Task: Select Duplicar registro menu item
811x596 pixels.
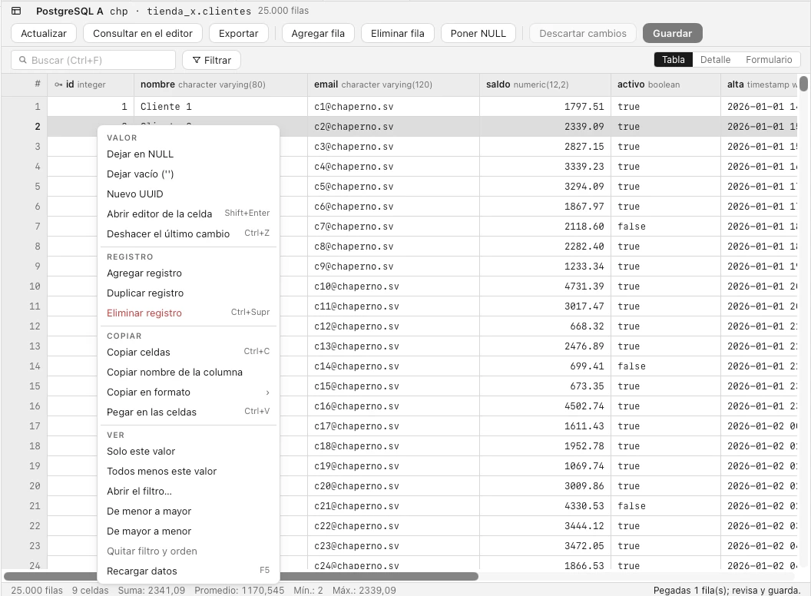Action: tap(188, 293)
